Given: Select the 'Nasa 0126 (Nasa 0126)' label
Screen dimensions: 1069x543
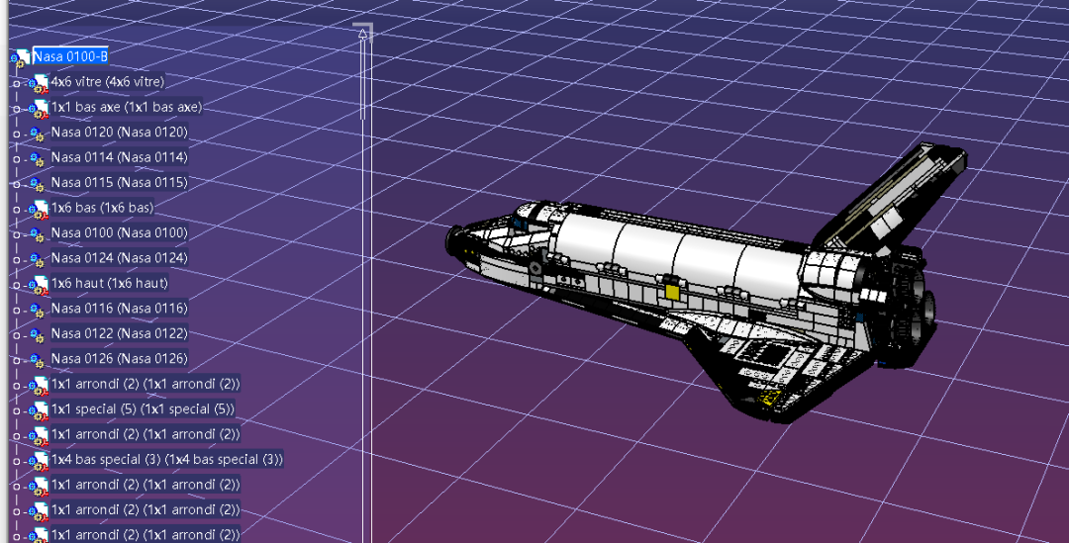Looking at the screenshot, I should coord(120,359).
